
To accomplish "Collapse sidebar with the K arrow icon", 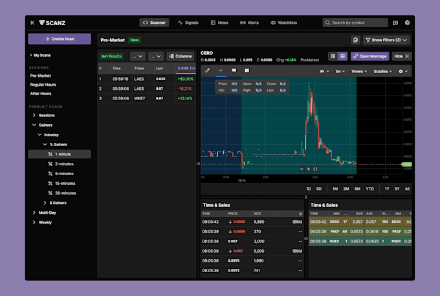I will 32,23.
